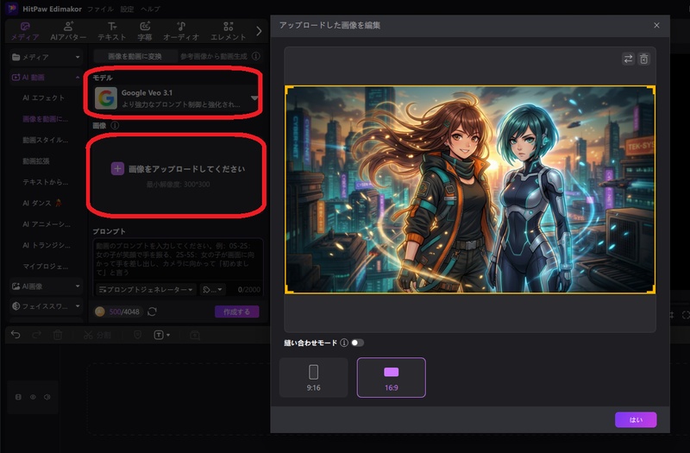Expand the フェイススワ... sidebar section

[47, 306]
